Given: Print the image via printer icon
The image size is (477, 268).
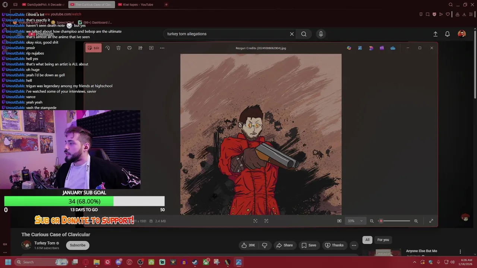Looking at the screenshot, I should point(129,48).
